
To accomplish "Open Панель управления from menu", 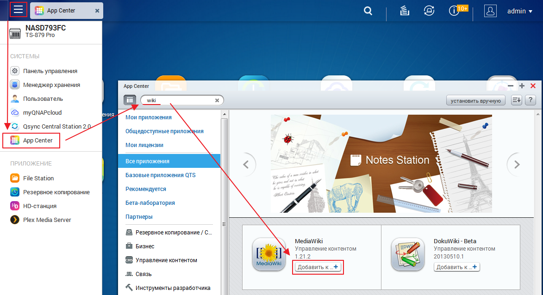I will 50,71.
